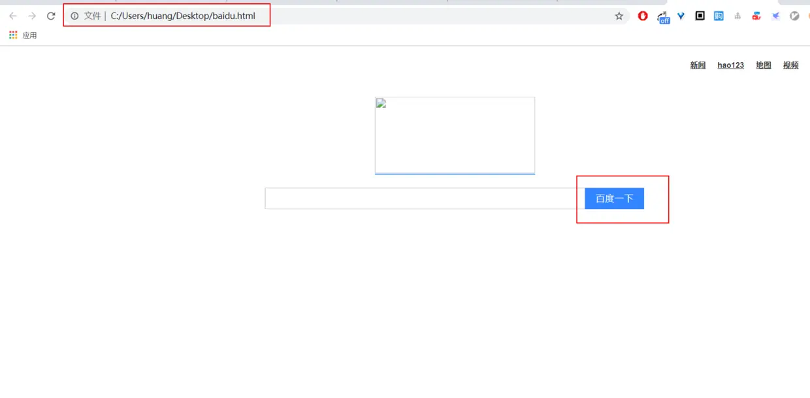
Task: Open the 地图 maps link
Action: [763, 65]
